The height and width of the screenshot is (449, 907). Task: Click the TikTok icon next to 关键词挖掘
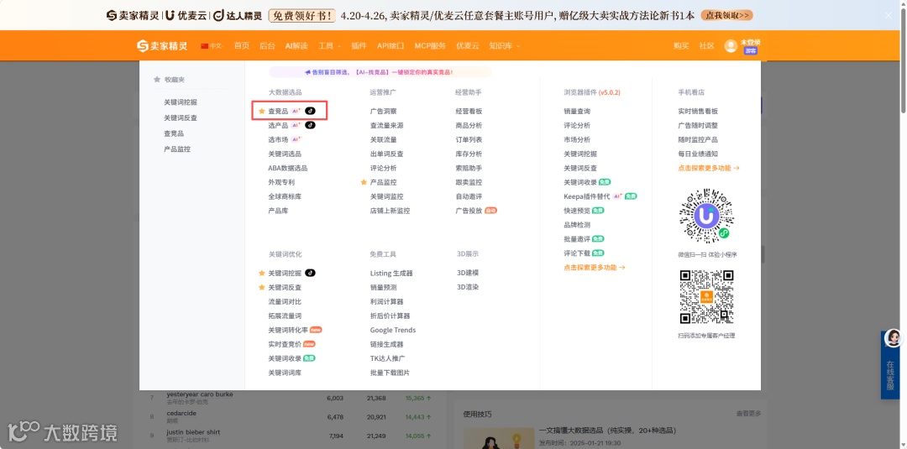coord(310,273)
